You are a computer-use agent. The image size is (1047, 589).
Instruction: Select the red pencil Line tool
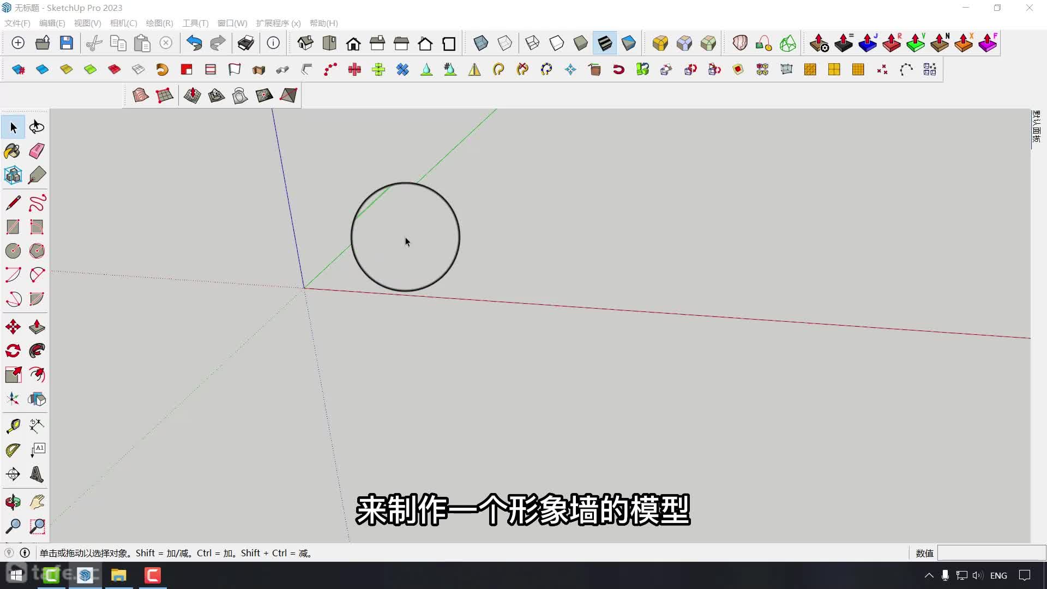point(13,203)
